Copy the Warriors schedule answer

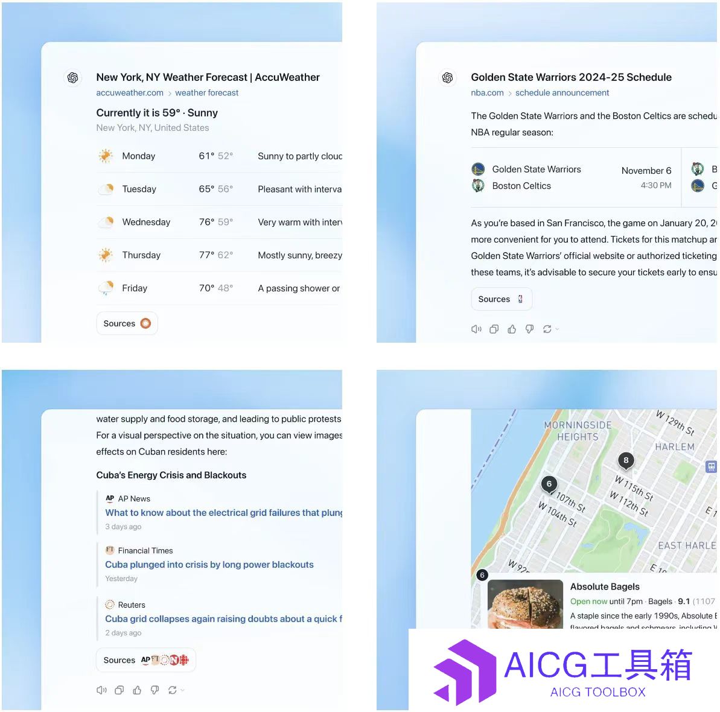[x=494, y=329]
